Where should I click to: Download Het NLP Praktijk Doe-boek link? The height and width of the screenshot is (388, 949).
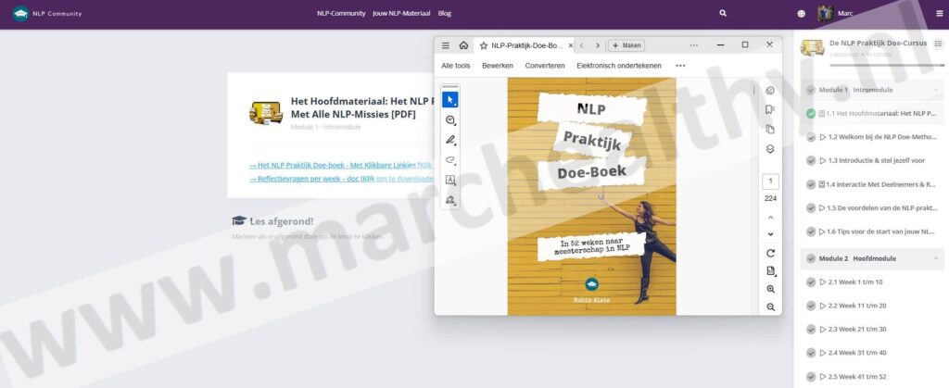(x=341, y=165)
